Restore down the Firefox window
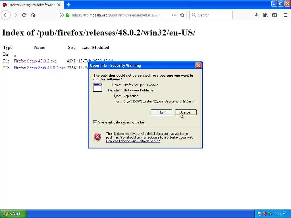 [281, 3]
